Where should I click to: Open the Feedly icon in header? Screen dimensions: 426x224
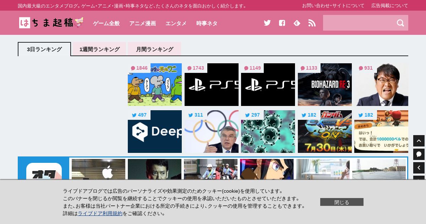[297, 23]
